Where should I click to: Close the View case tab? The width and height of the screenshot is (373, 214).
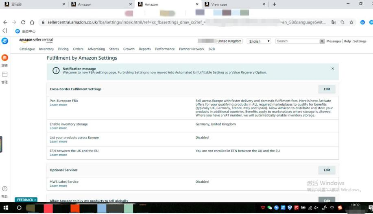264,4
